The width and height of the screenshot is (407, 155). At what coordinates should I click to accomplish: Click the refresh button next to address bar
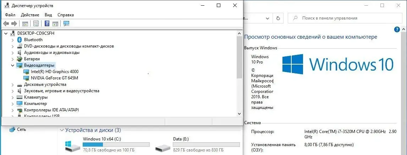[279, 18]
